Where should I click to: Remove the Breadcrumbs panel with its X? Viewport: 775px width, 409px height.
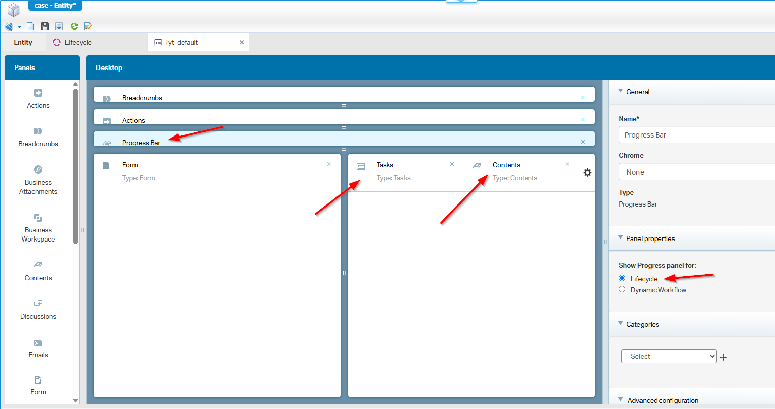click(583, 98)
